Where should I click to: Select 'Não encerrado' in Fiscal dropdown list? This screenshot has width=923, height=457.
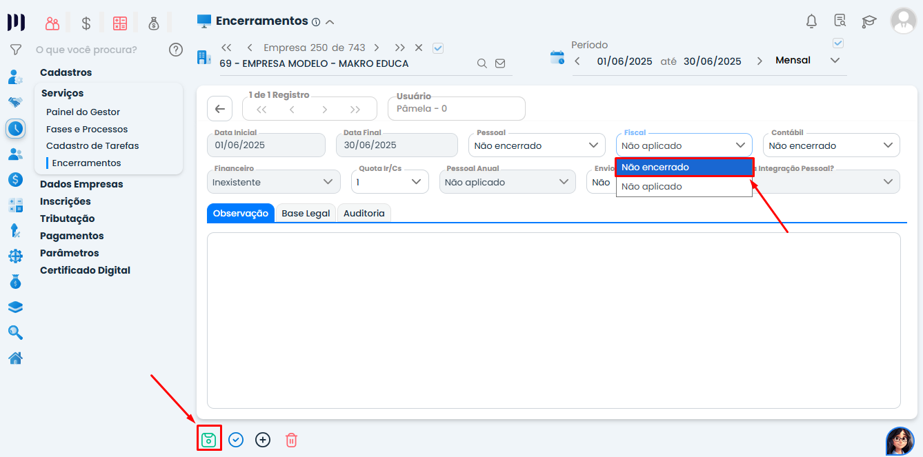click(683, 167)
